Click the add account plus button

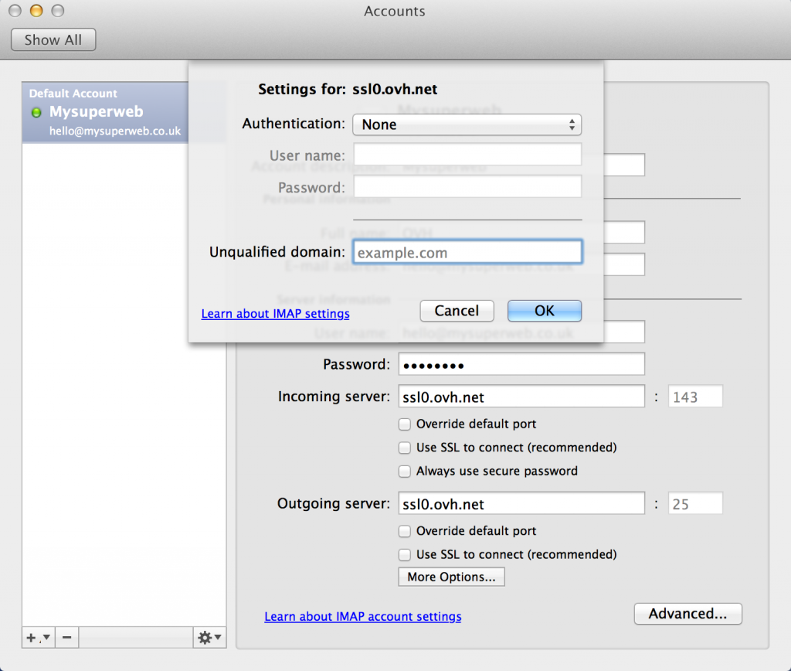click(38, 637)
